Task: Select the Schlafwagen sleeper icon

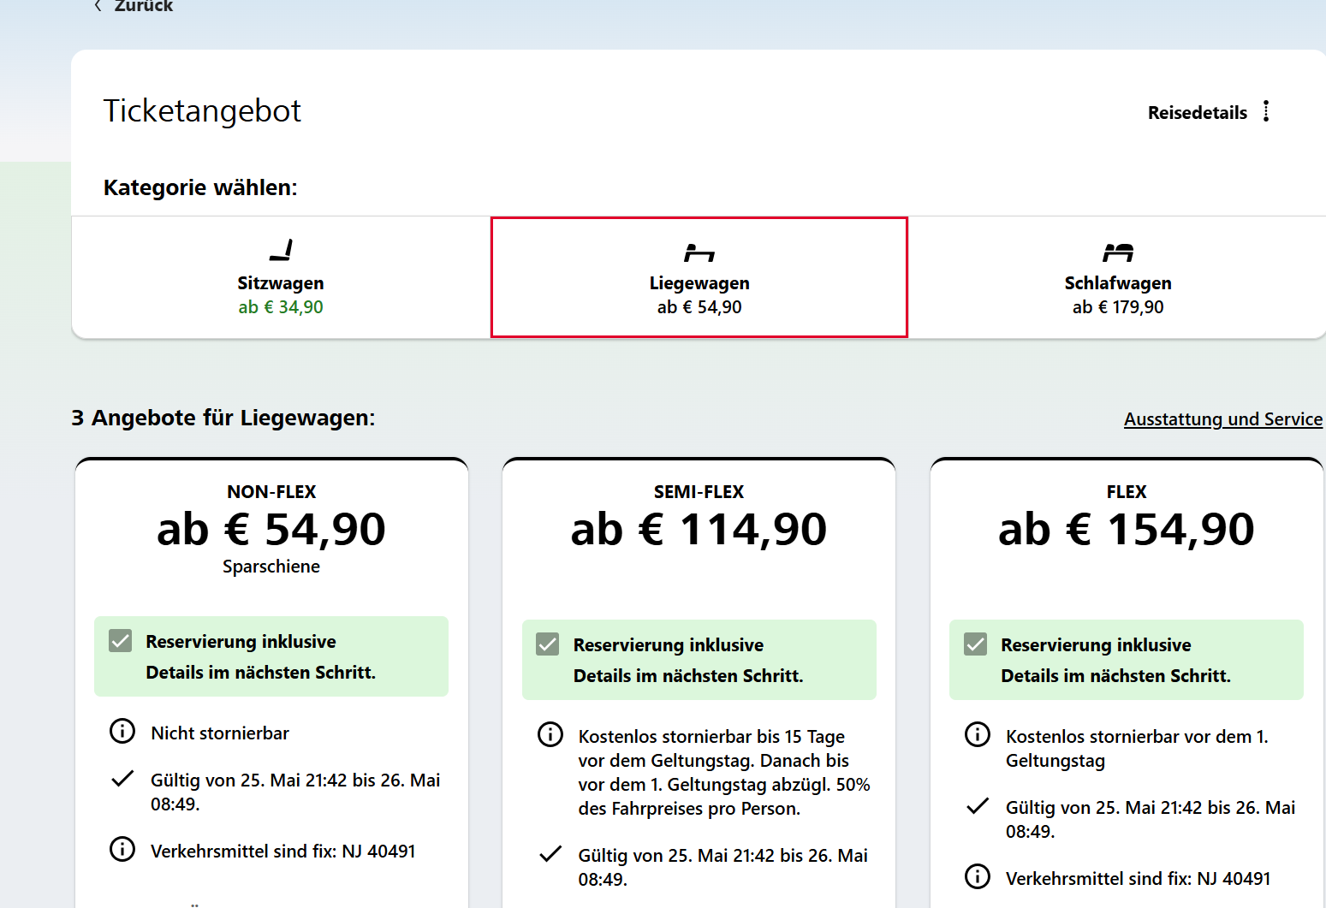Action: click(x=1118, y=252)
